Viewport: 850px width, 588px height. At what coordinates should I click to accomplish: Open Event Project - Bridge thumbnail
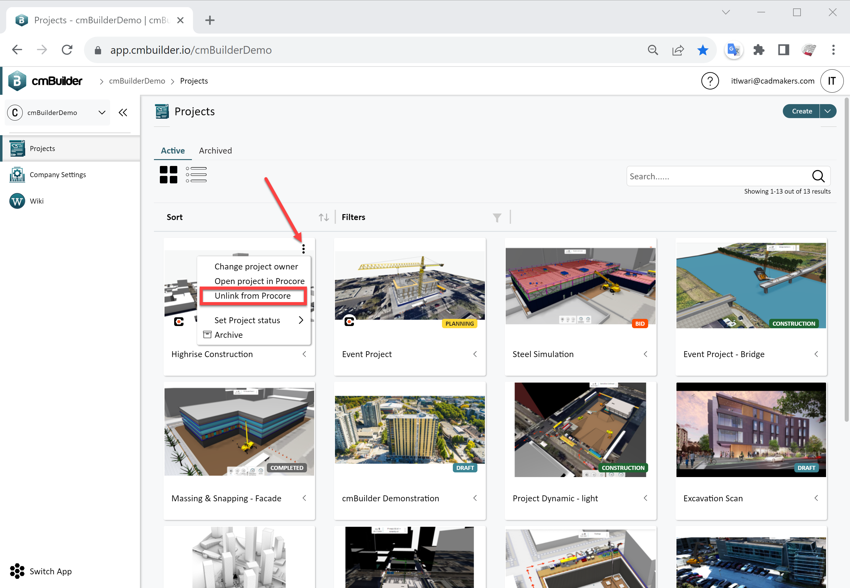[751, 286]
